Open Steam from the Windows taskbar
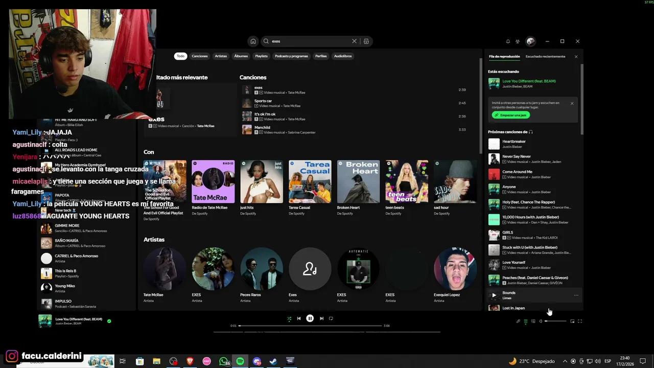Image resolution: width=654 pixels, height=368 pixels. point(273,361)
